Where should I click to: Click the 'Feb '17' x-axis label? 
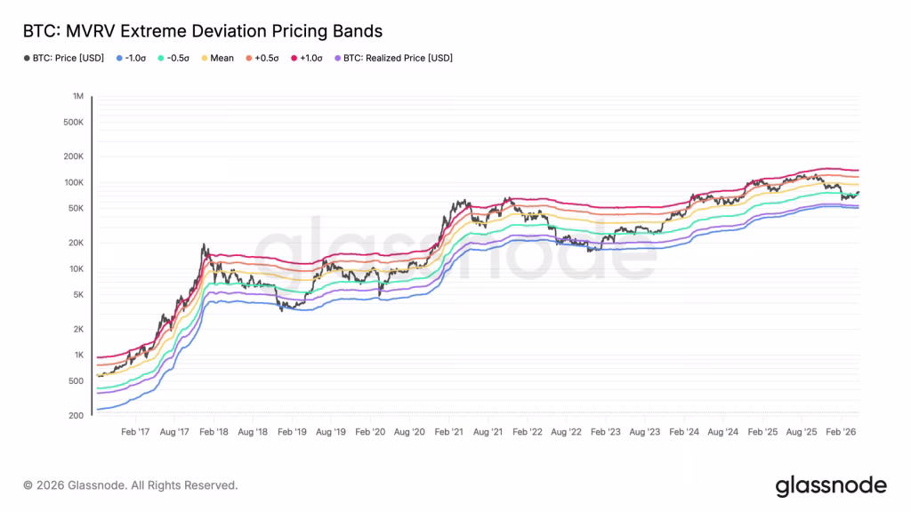(134, 431)
